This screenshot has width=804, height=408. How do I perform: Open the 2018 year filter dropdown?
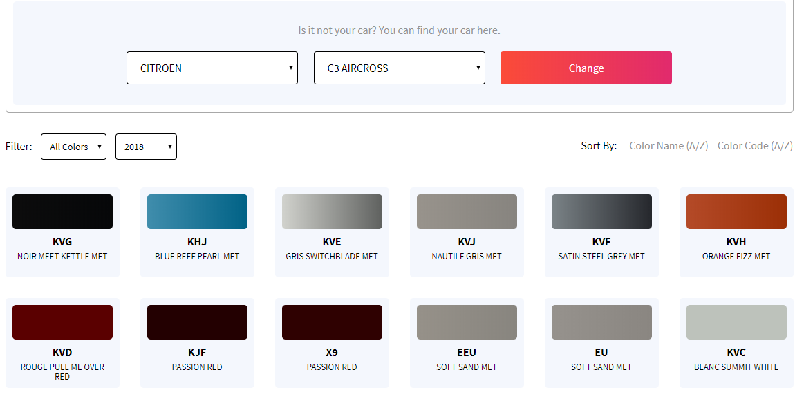[146, 147]
